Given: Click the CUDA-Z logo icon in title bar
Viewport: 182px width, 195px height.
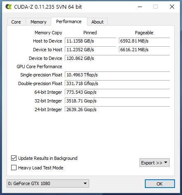Looking at the screenshot, I should coord(9,7).
